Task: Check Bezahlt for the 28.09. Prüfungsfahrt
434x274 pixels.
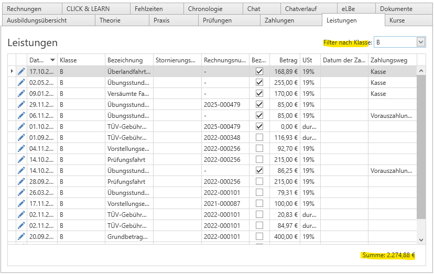Action: click(259, 182)
